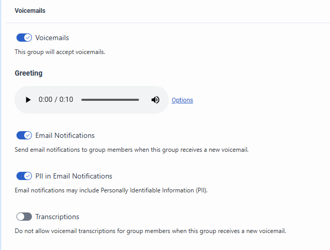Disable the Voicemails toggle switch
The height and width of the screenshot is (250, 330).
pyautogui.click(x=24, y=38)
